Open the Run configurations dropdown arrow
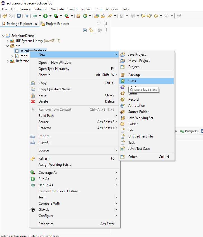 pos(50,16)
